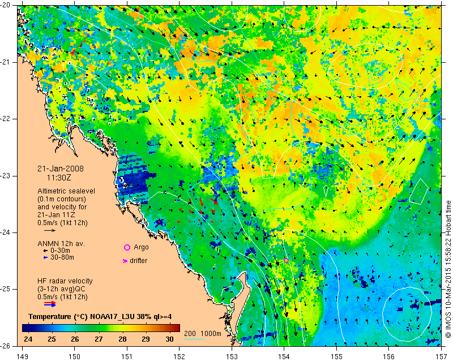
Task: Click the longitude axis label 153
Action: coord(232,356)
